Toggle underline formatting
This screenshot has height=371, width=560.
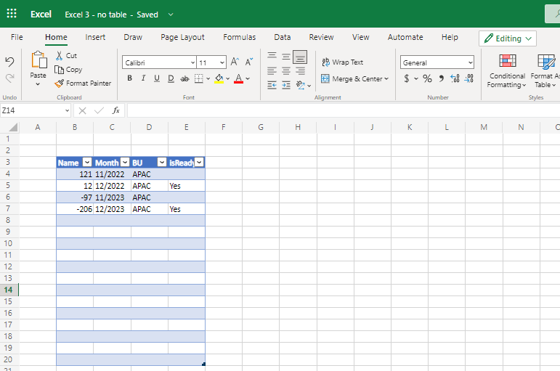click(157, 78)
